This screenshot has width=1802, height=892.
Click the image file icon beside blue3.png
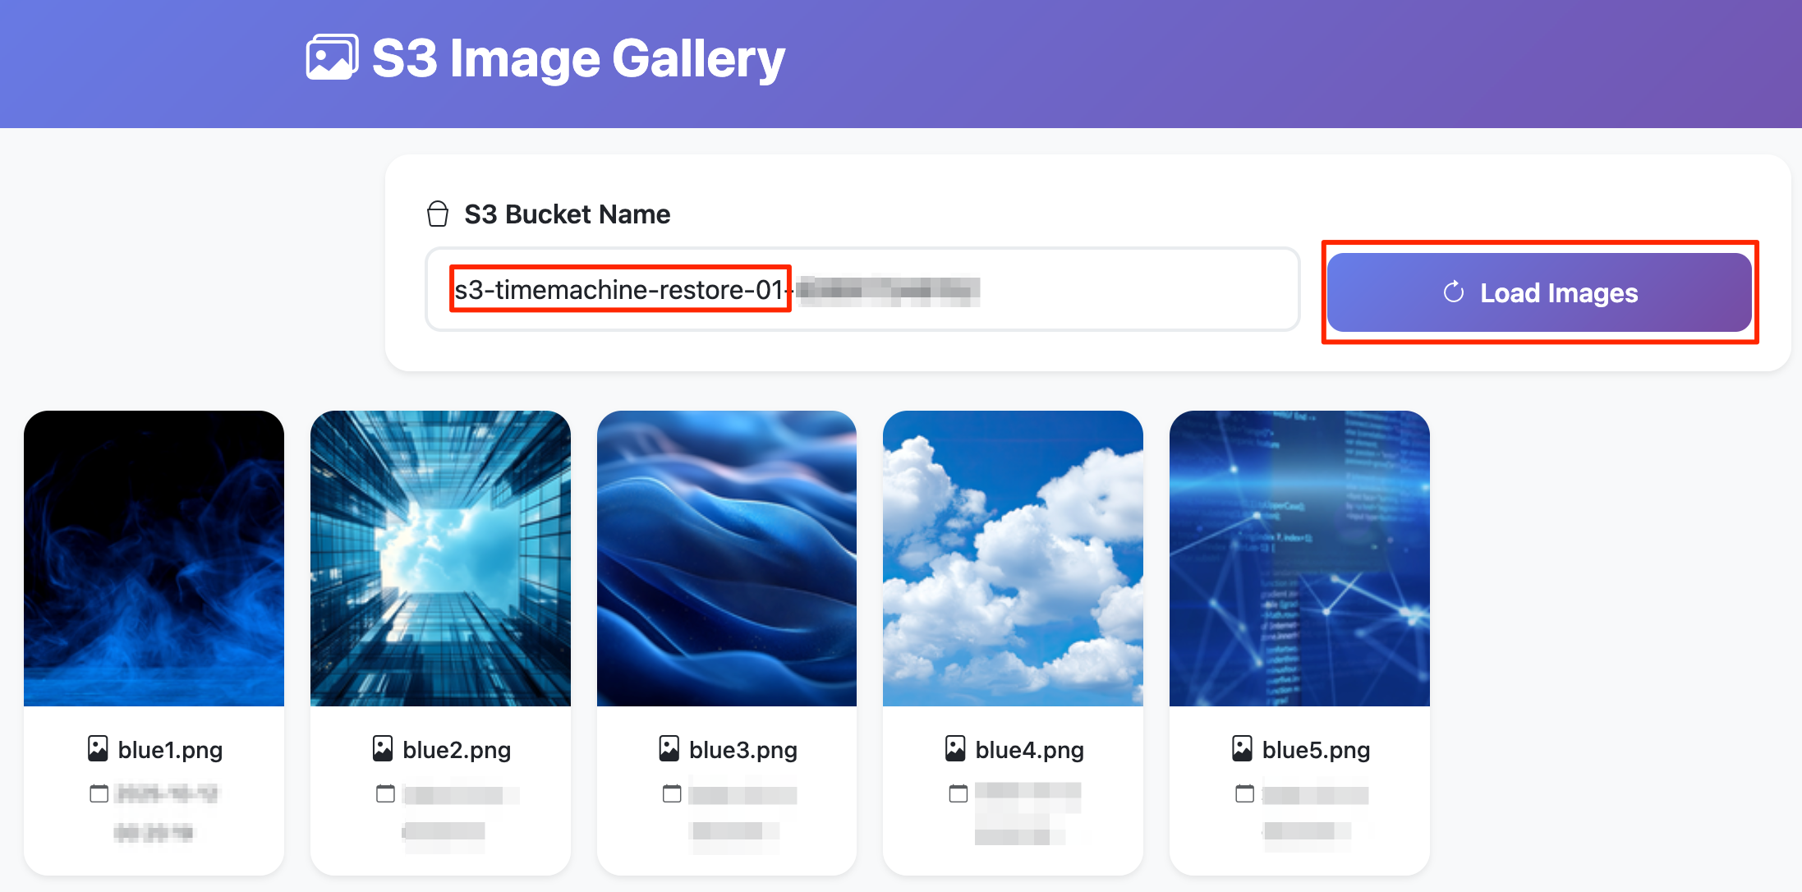click(669, 748)
